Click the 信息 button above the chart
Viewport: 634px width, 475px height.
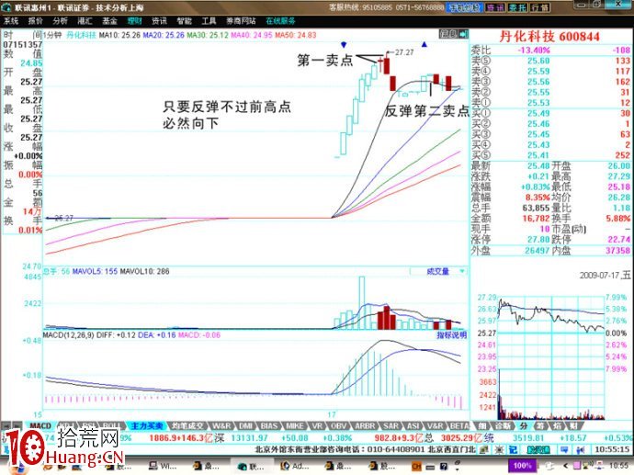(x=448, y=34)
